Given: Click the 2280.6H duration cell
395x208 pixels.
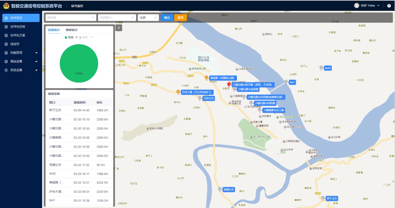Looking at the screenshot, I should [102, 119].
